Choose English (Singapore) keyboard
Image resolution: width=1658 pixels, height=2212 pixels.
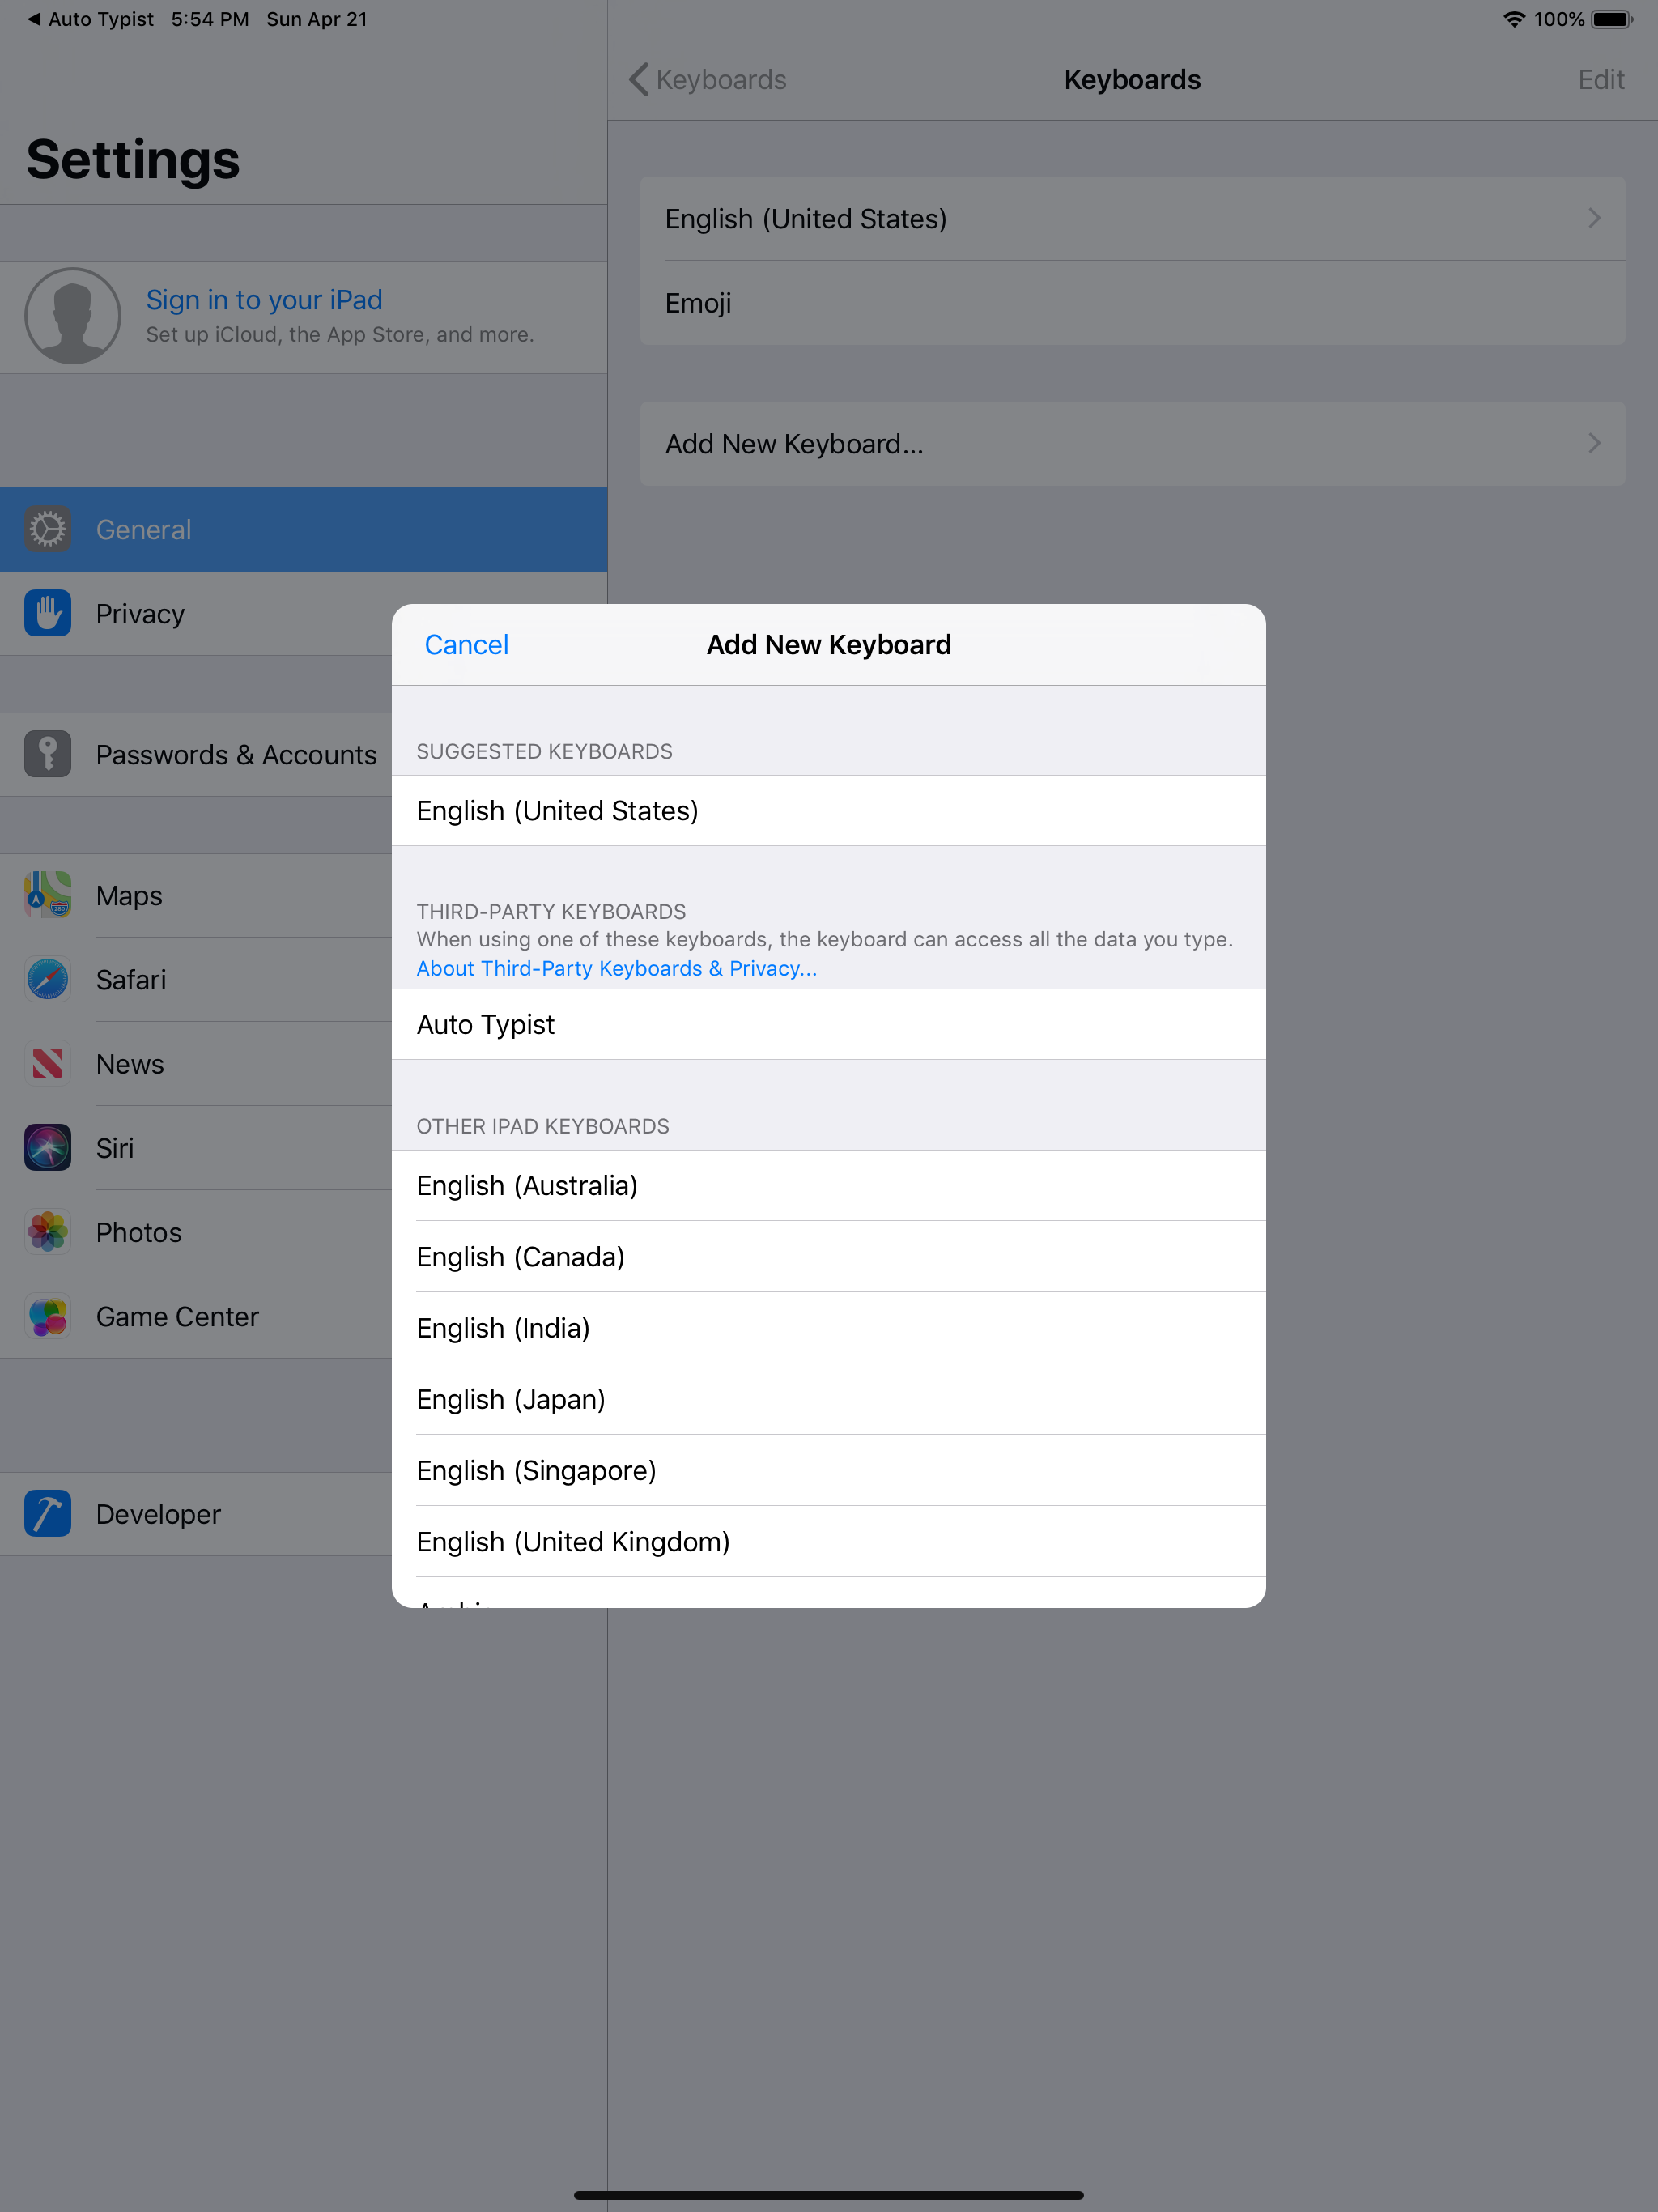(829, 1470)
